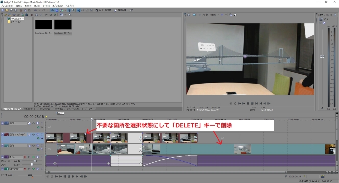Click Play button under video preview
The width and height of the screenshot is (339, 183).
[244, 103]
